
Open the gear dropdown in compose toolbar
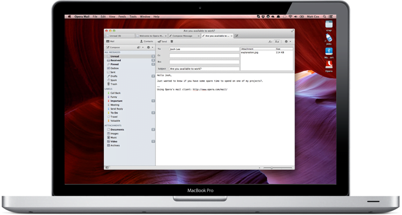coord(288,42)
